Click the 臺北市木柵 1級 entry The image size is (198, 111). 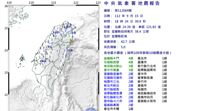pos(118,109)
